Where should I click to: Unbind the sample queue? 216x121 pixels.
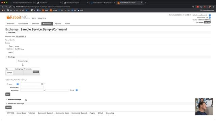tap(36, 72)
